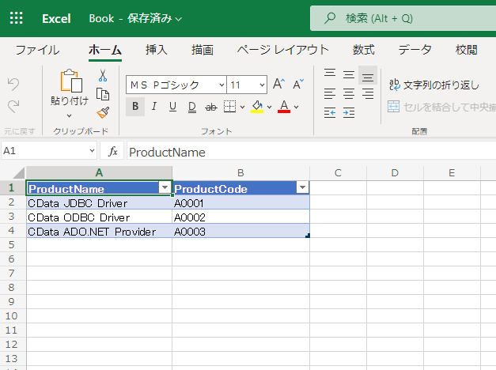The height and width of the screenshot is (370, 496).
Task: Click the Undo arrow
Action: [x=13, y=83]
